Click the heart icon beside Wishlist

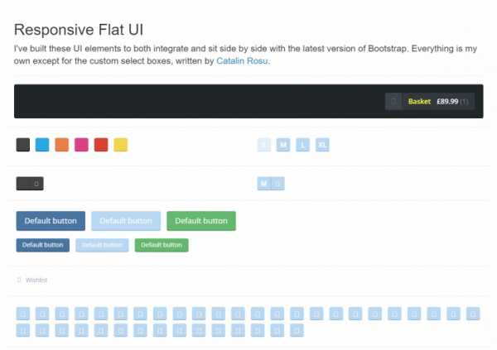pos(19,280)
